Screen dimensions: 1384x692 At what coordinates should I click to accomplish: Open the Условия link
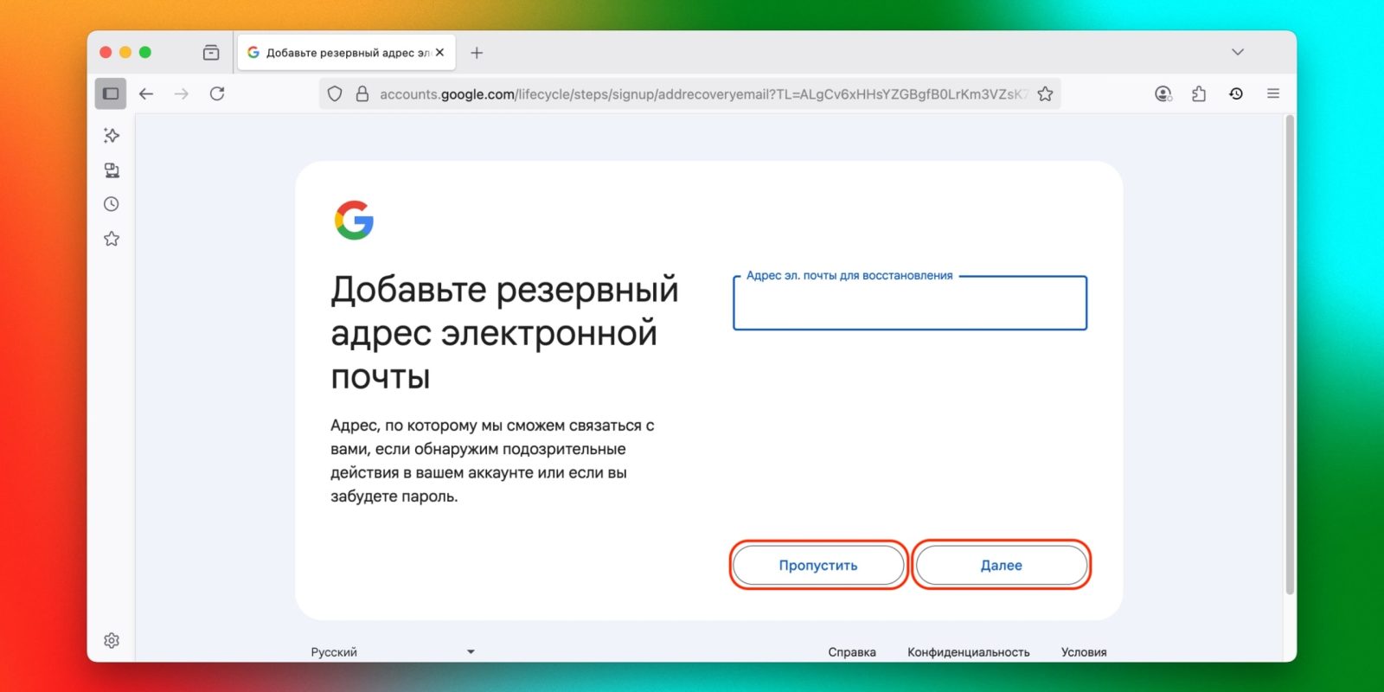pyautogui.click(x=1084, y=652)
